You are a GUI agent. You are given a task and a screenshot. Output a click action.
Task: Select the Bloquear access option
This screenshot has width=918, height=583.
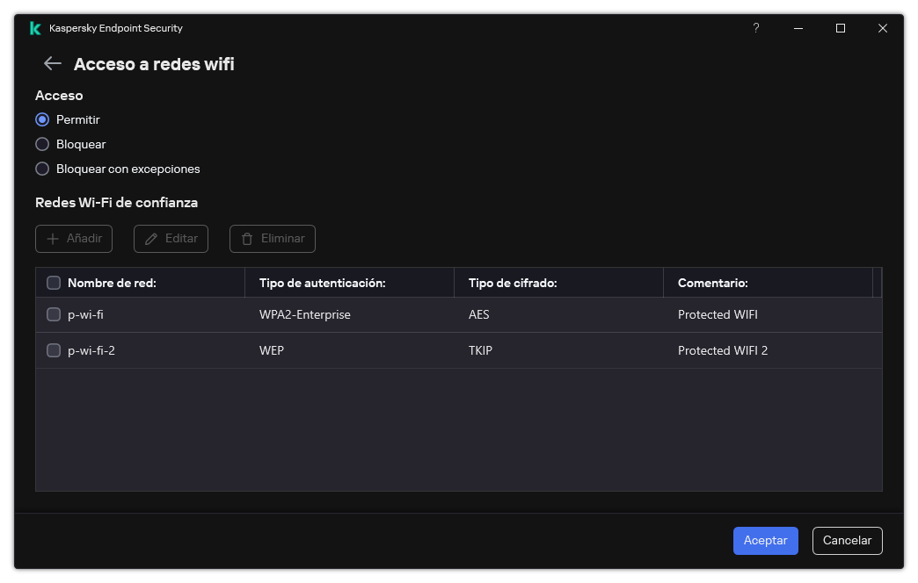42,144
